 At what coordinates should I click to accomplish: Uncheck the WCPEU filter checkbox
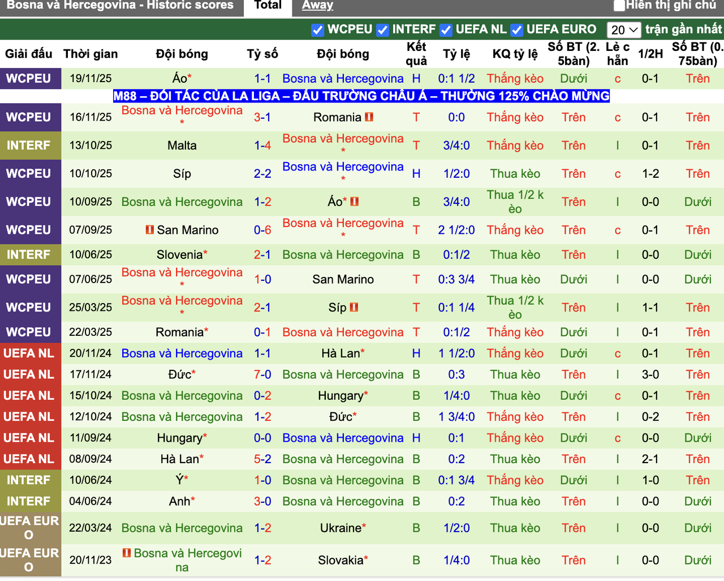point(318,30)
